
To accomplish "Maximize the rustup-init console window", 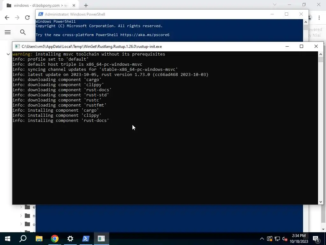I will [x=301, y=47].
